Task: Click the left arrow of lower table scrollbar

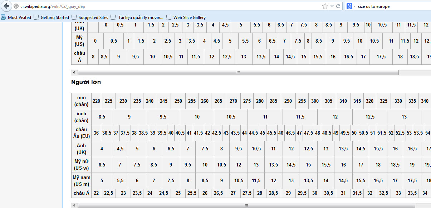Action: tap(74, 205)
